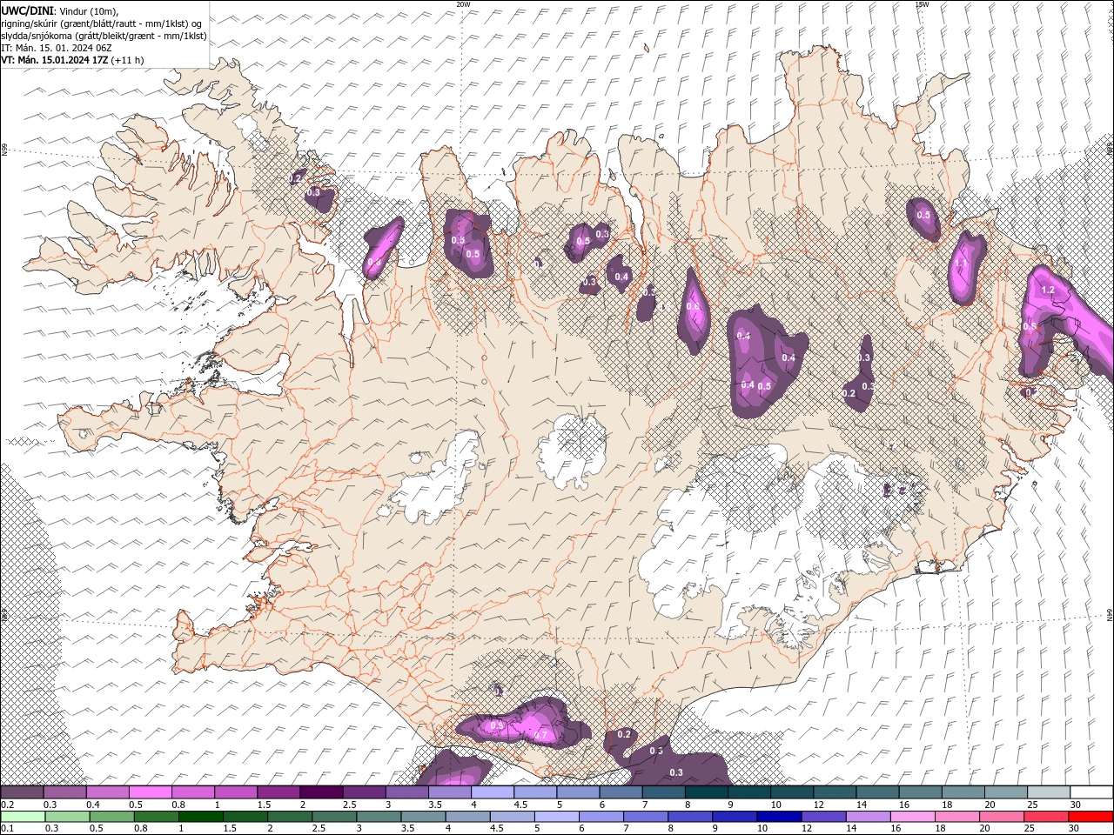Click the 18 label under snow legend
This screenshot has height=835, width=1114.
(947, 805)
